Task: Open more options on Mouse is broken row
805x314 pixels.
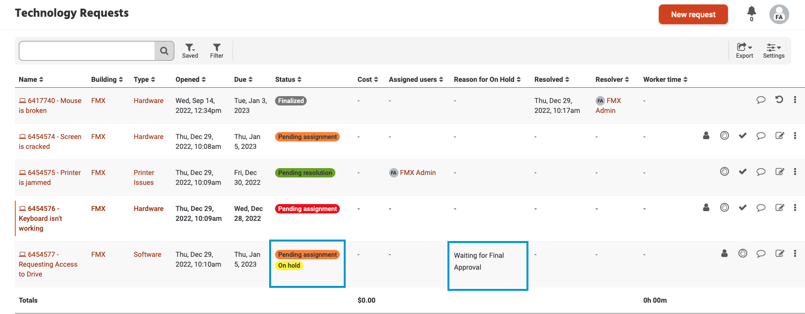Action: point(795,100)
